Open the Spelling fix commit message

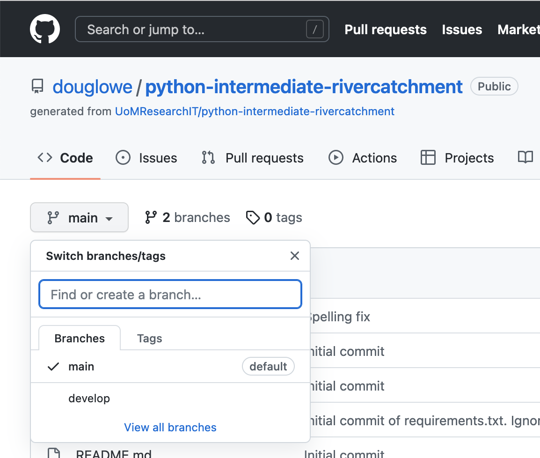(340, 317)
